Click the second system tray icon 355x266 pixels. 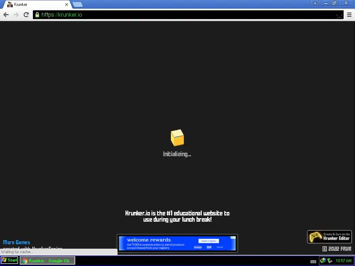pyautogui.click(x=330, y=260)
